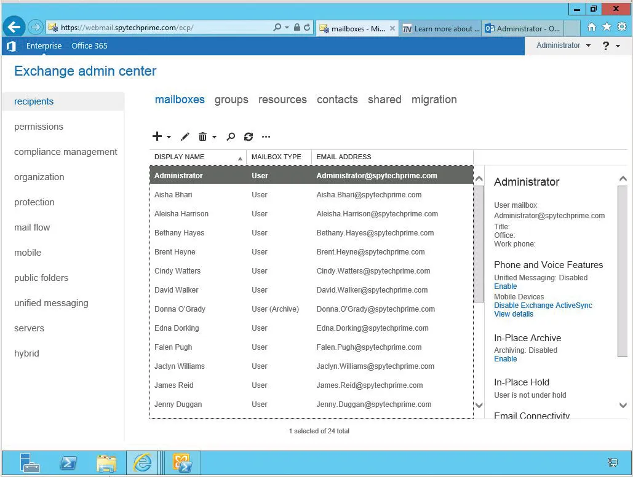
Task: Open the Administrator account dropdown
Action: click(563, 45)
